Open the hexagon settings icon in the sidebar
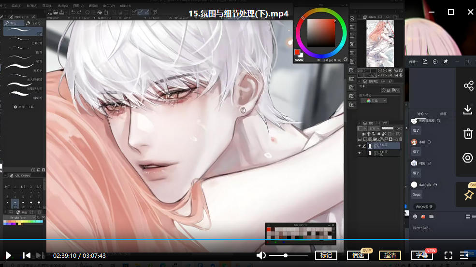The width and height of the screenshot is (476, 267). [x=468, y=158]
